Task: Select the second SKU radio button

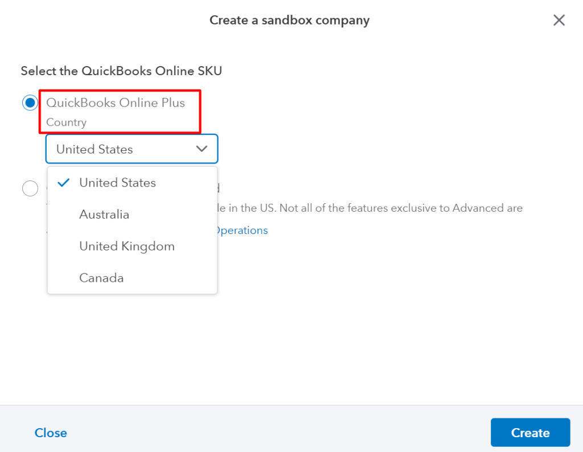Action: coord(30,188)
